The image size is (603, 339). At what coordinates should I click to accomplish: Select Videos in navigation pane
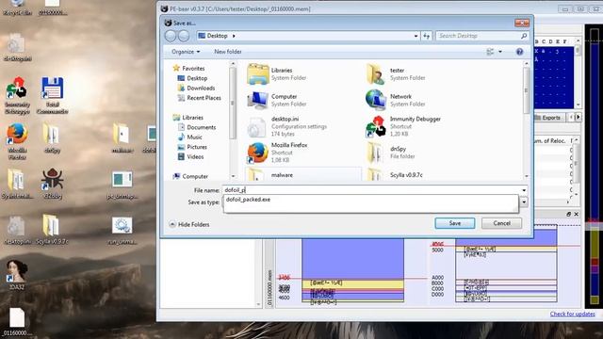pos(190,157)
